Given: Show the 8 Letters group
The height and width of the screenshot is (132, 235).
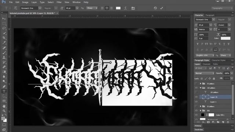Looking at the screenshot, I should [x=196, y=106].
